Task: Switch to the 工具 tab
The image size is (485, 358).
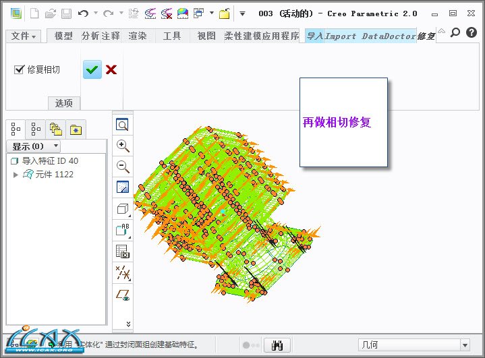Action: click(172, 36)
